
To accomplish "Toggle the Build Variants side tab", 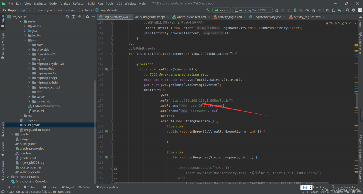I will (3, 170).
